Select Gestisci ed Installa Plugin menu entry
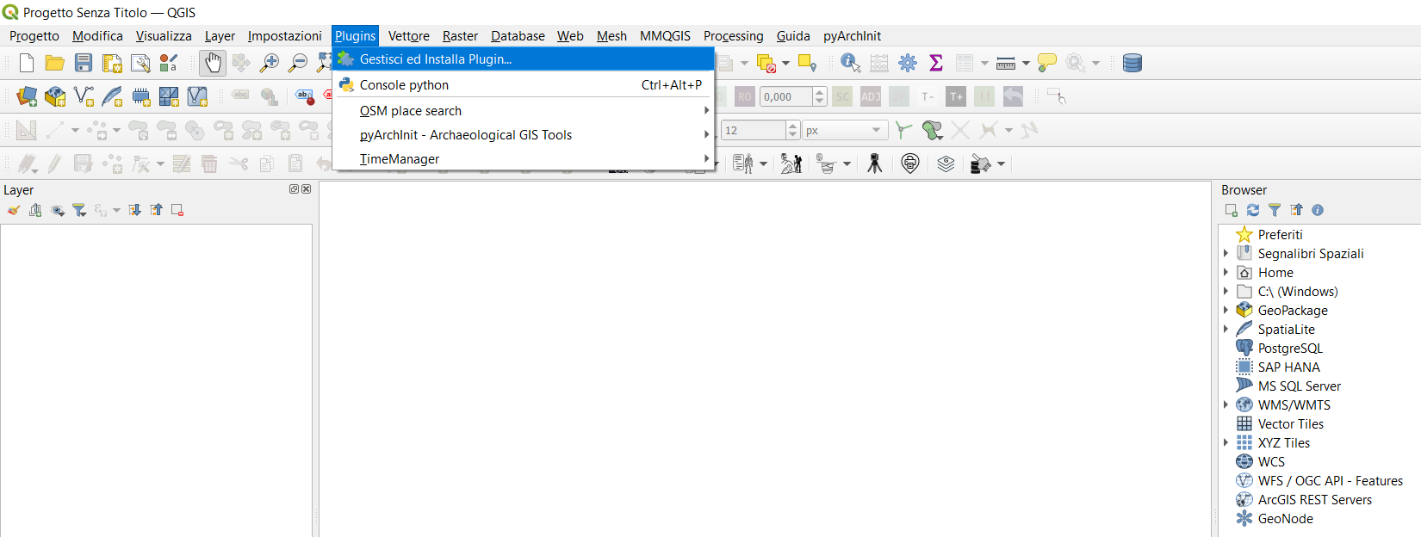The height and width of the screenshot is (537, 1421). click(x=524, y=59)
